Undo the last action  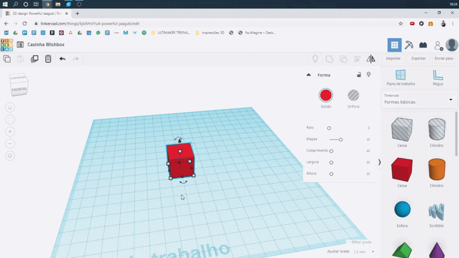(x=62, y=59)
